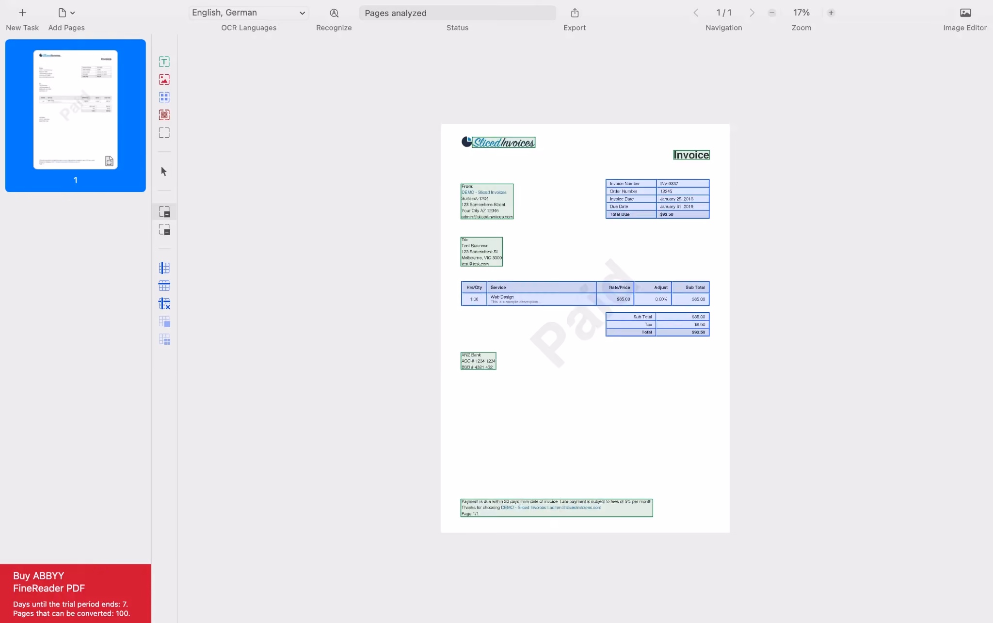Viewport: 993px width, 623px height.
Task: Select the add area part tool
Action: [x=164, y=211]
